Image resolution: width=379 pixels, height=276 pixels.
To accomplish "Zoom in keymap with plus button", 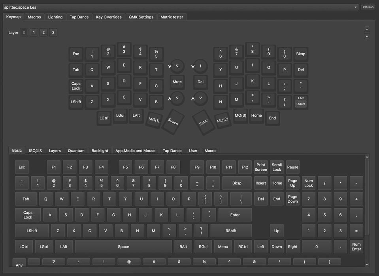I will coord(367,29).
